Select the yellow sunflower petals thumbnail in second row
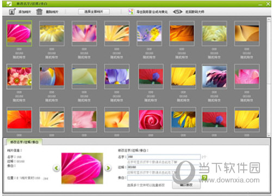This screenshot has height=196, width=273. [183, 77]
